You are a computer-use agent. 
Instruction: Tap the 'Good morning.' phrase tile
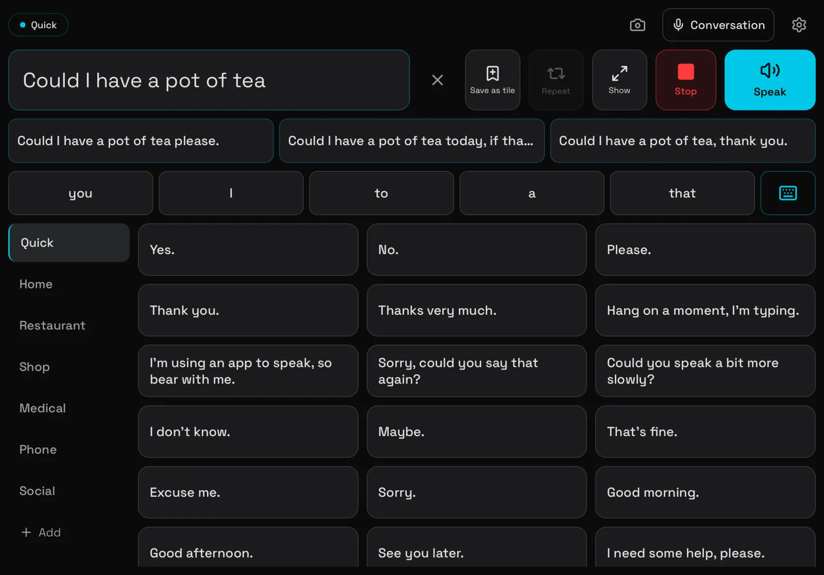pos(705,492)
